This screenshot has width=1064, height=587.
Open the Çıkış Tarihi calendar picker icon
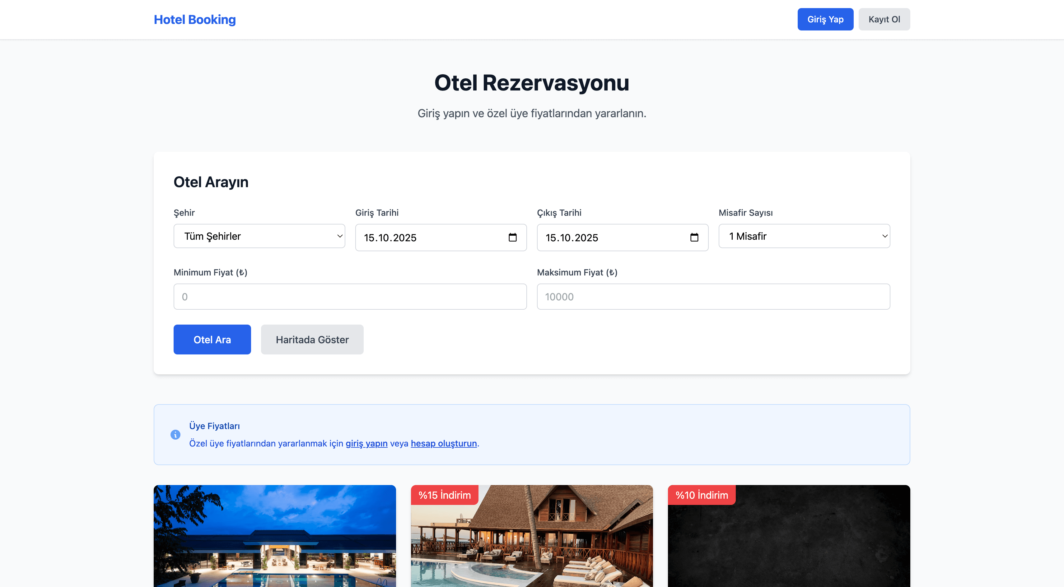pos(694,237)
